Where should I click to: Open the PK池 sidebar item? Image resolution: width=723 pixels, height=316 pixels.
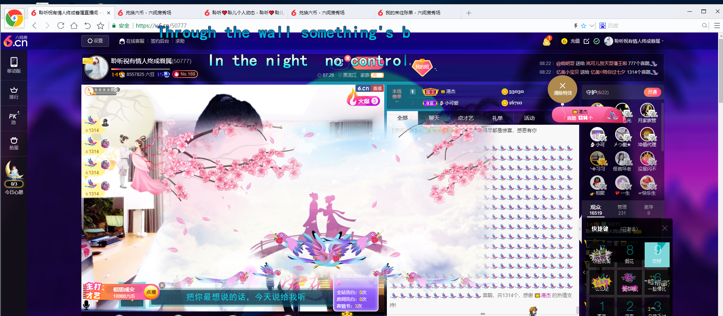pyautogui.click(x=14, y=118)
